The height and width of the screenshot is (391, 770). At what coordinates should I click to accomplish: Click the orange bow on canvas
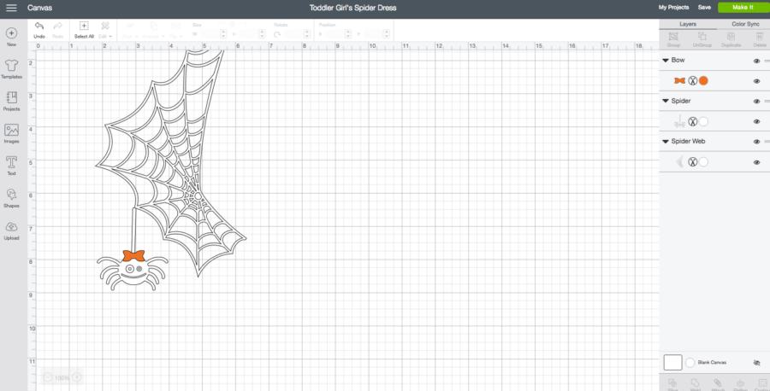tap(133, 256)
